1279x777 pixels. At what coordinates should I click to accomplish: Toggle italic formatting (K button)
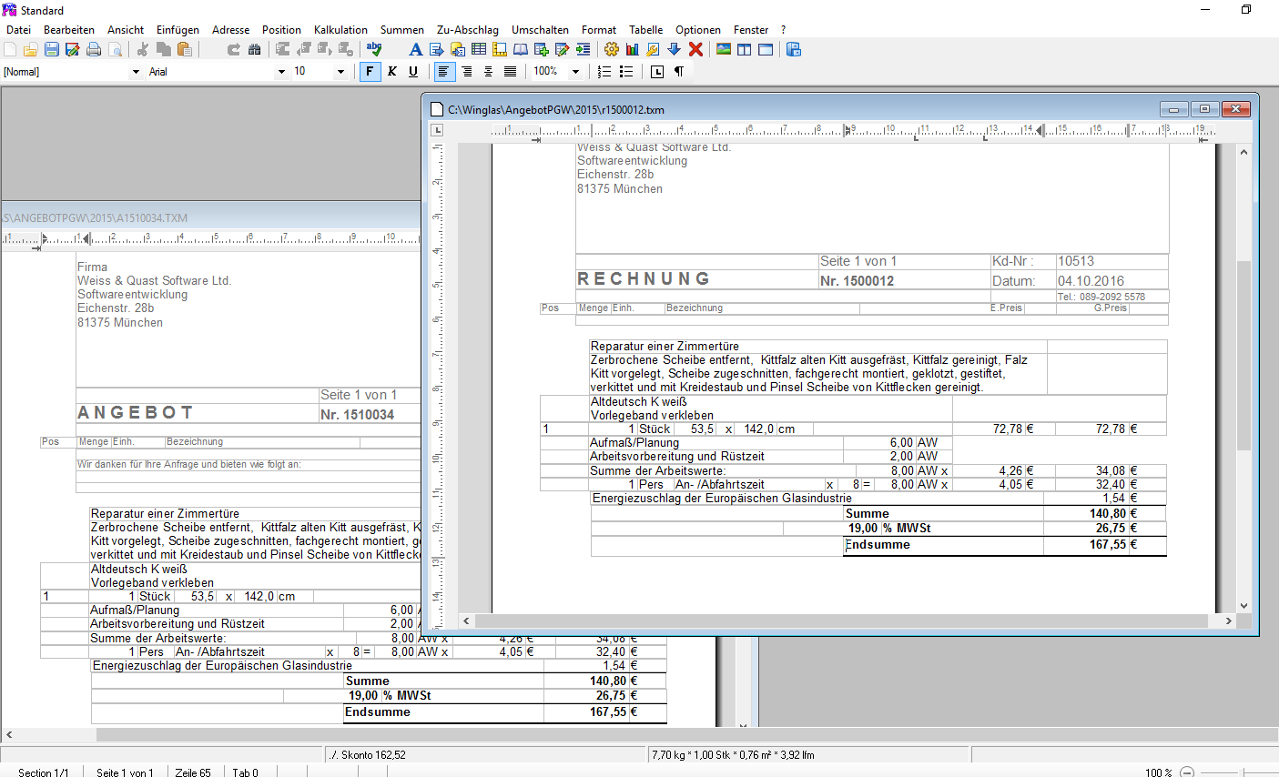tap(392, 71)
